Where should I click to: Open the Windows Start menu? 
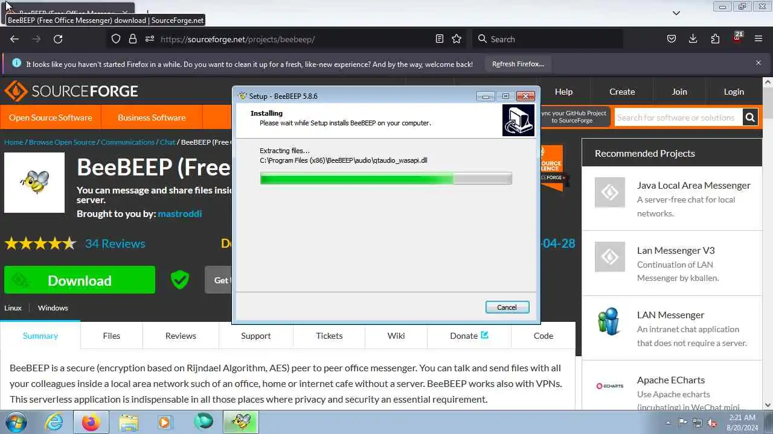(16, 422)
